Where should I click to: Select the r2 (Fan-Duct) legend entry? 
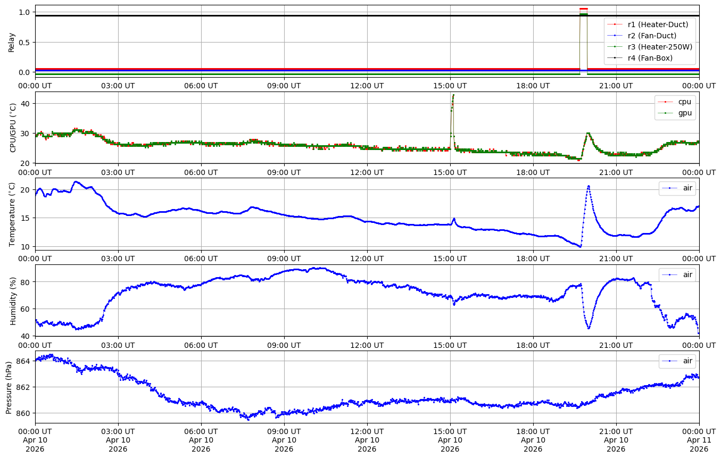click(x=652, y=35)
